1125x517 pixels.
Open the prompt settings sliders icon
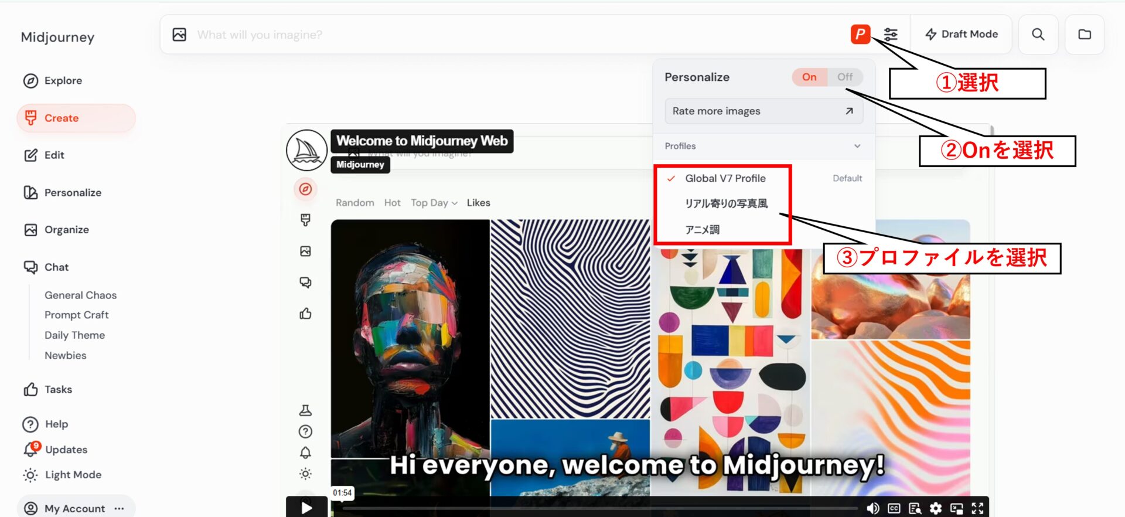891,35
